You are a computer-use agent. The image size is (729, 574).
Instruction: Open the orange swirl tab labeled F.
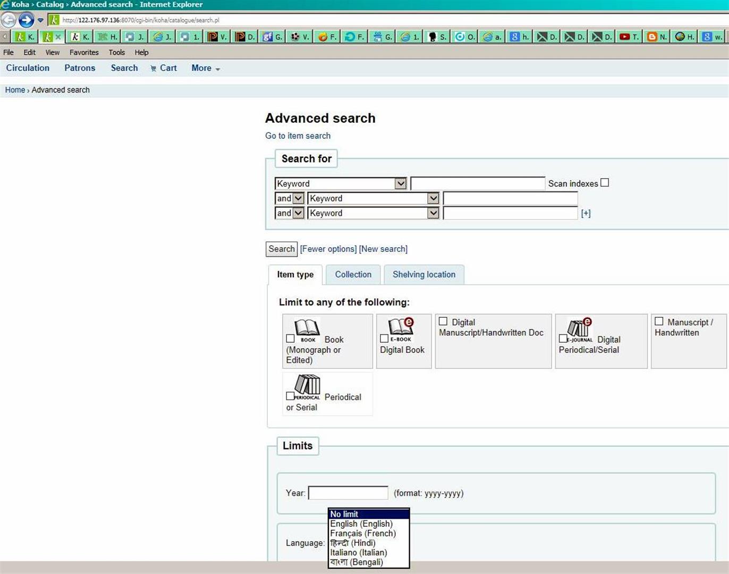point(327,37)
